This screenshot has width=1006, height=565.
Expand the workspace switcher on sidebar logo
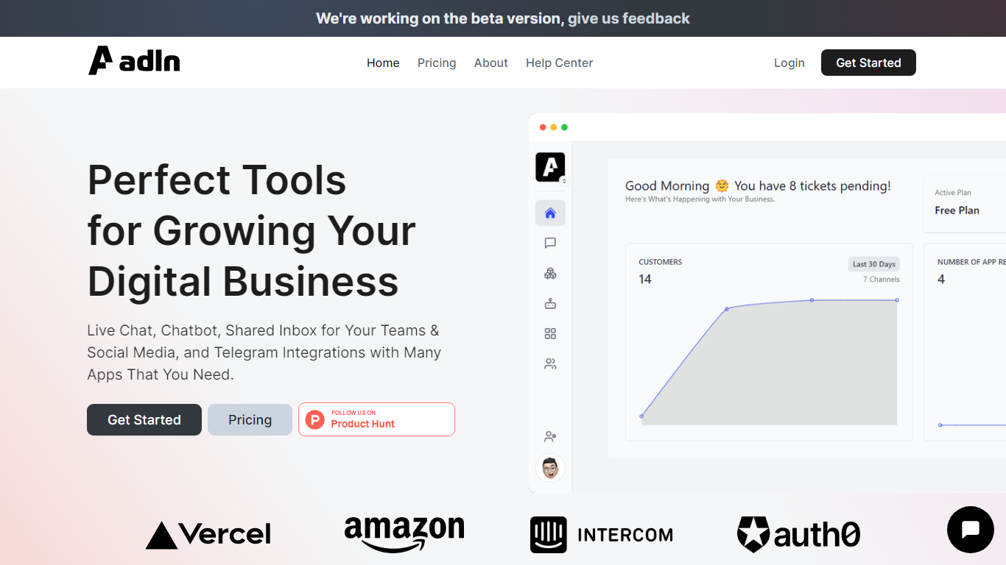(564, 181)
